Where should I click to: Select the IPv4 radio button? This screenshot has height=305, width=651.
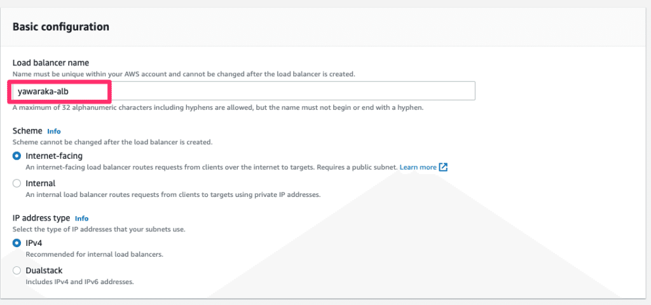pos(17,243)
